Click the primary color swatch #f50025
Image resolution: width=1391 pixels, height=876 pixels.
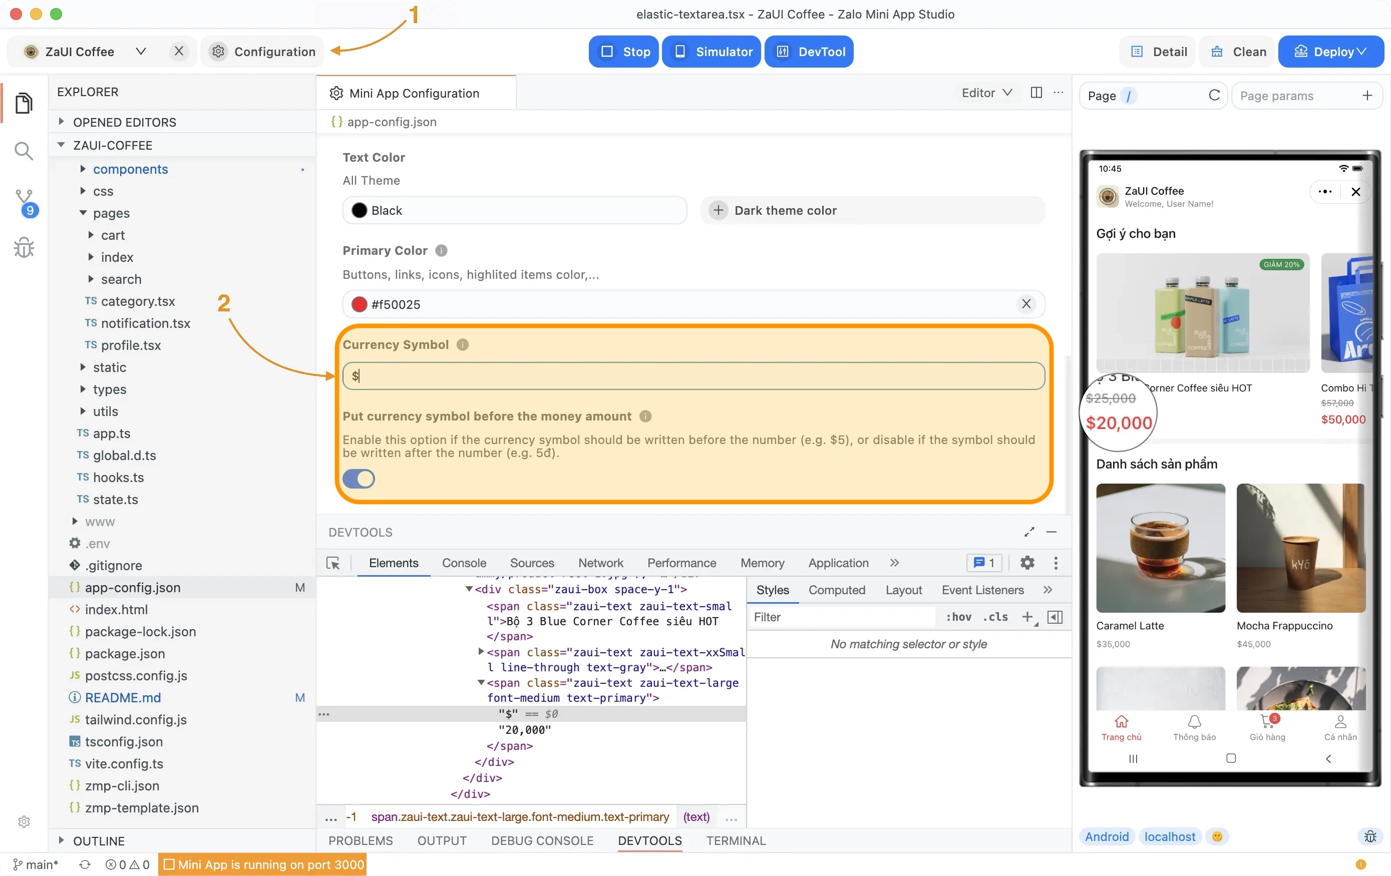click(x=360, y=304)
